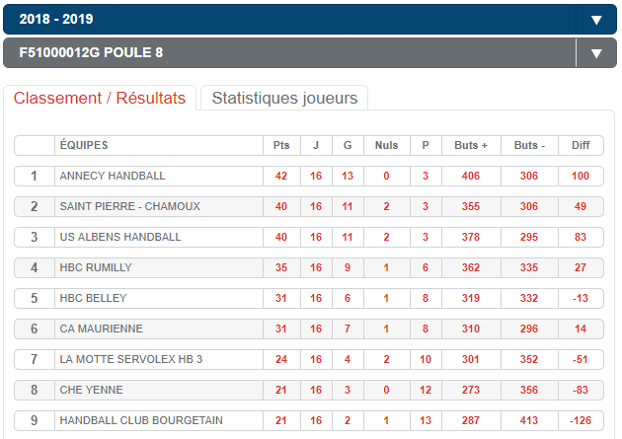Click the ÉQUIPES column header

point(84,145)
